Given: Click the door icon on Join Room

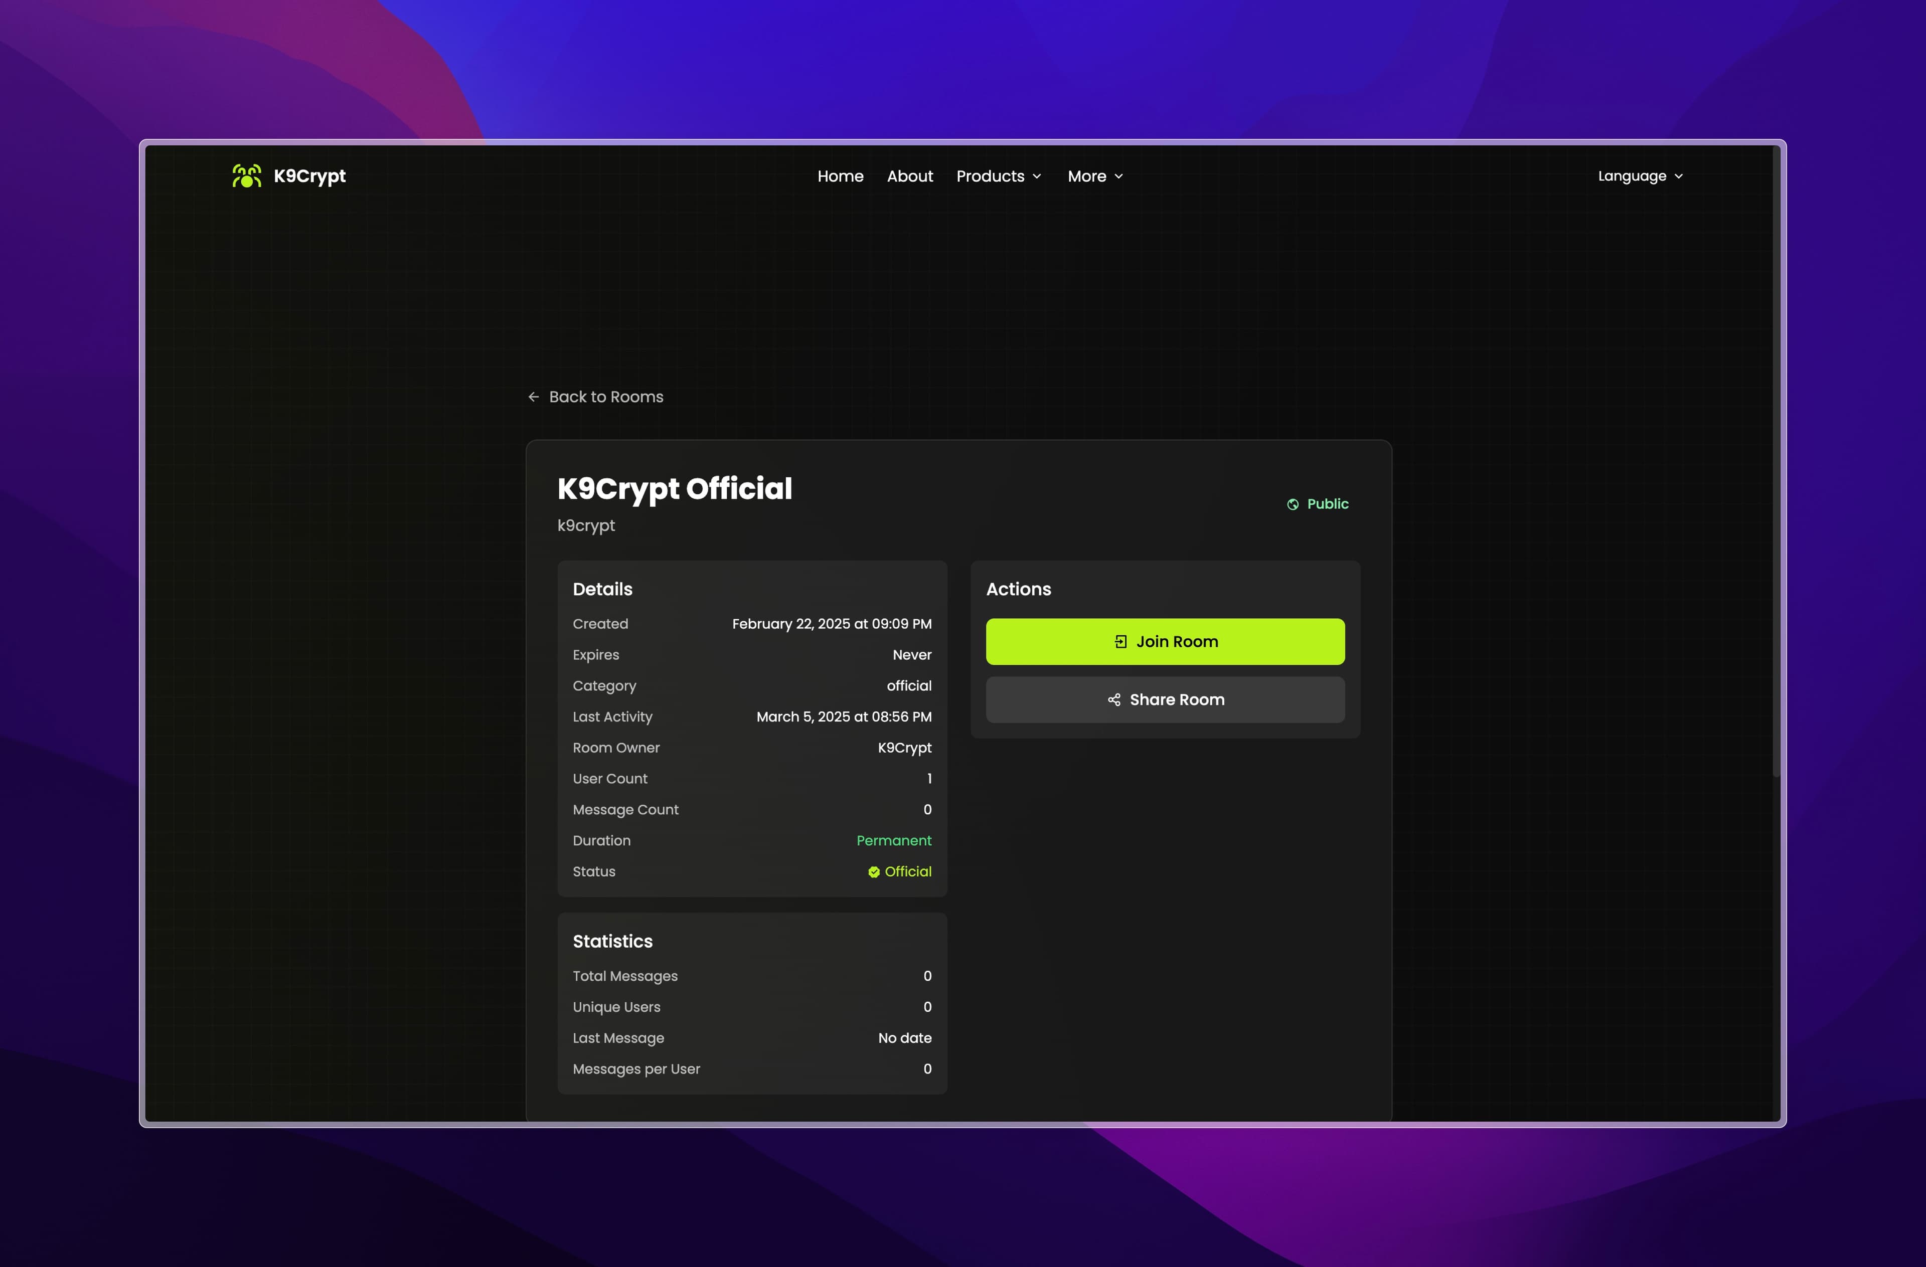Looking at the screenshot, I should (1121, 642).
